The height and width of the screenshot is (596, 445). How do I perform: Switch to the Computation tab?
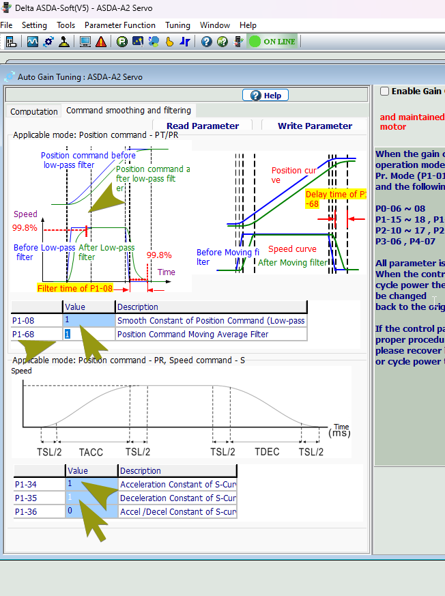pyautogui.click(x=34, y=111)
